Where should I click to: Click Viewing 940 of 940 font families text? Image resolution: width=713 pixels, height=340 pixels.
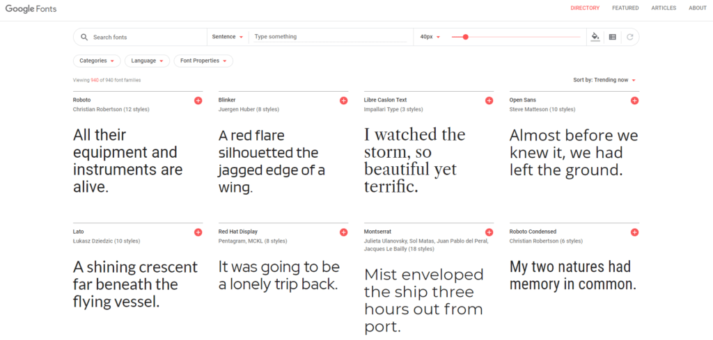pos(107,81)
